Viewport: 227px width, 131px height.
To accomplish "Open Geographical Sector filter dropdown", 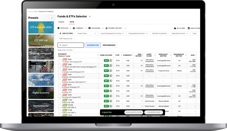I will click(138, 33).
